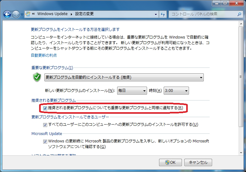Maximize the window
Screen dimensions: 246x172
coord(225,3)
